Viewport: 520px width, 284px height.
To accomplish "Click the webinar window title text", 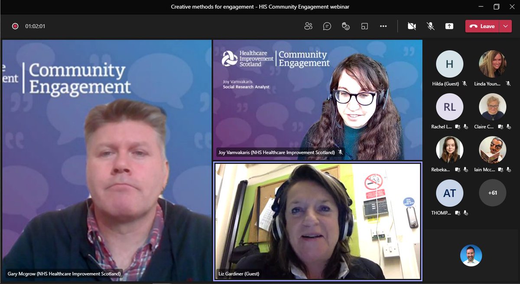I will pyautogui.click(x=260, y=6).
